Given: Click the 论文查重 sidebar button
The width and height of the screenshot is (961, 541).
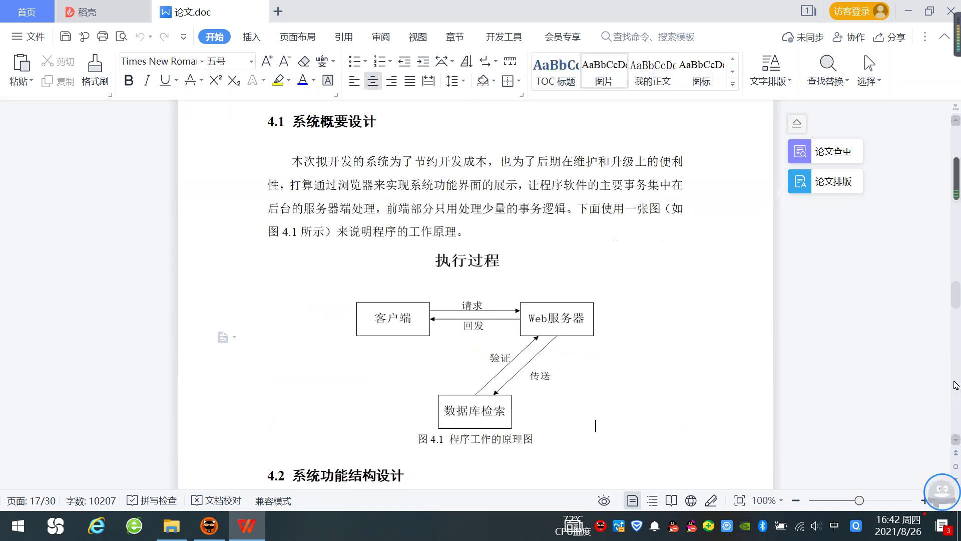Looking at the screenshot, I should point(825,151).
